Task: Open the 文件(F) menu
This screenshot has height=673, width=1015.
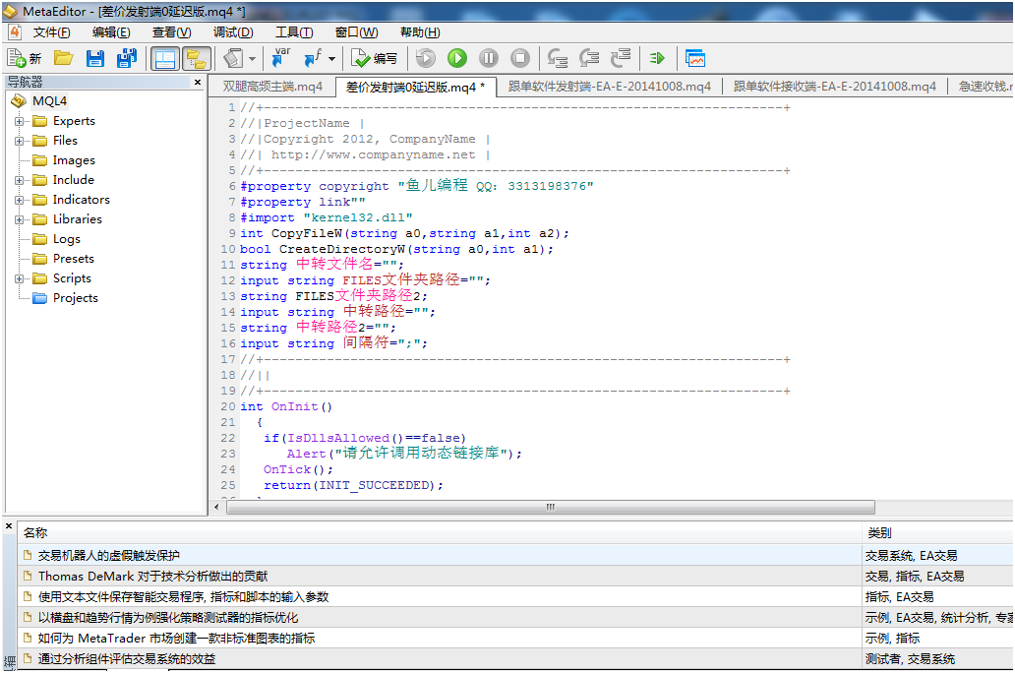Action: [52, 32]
